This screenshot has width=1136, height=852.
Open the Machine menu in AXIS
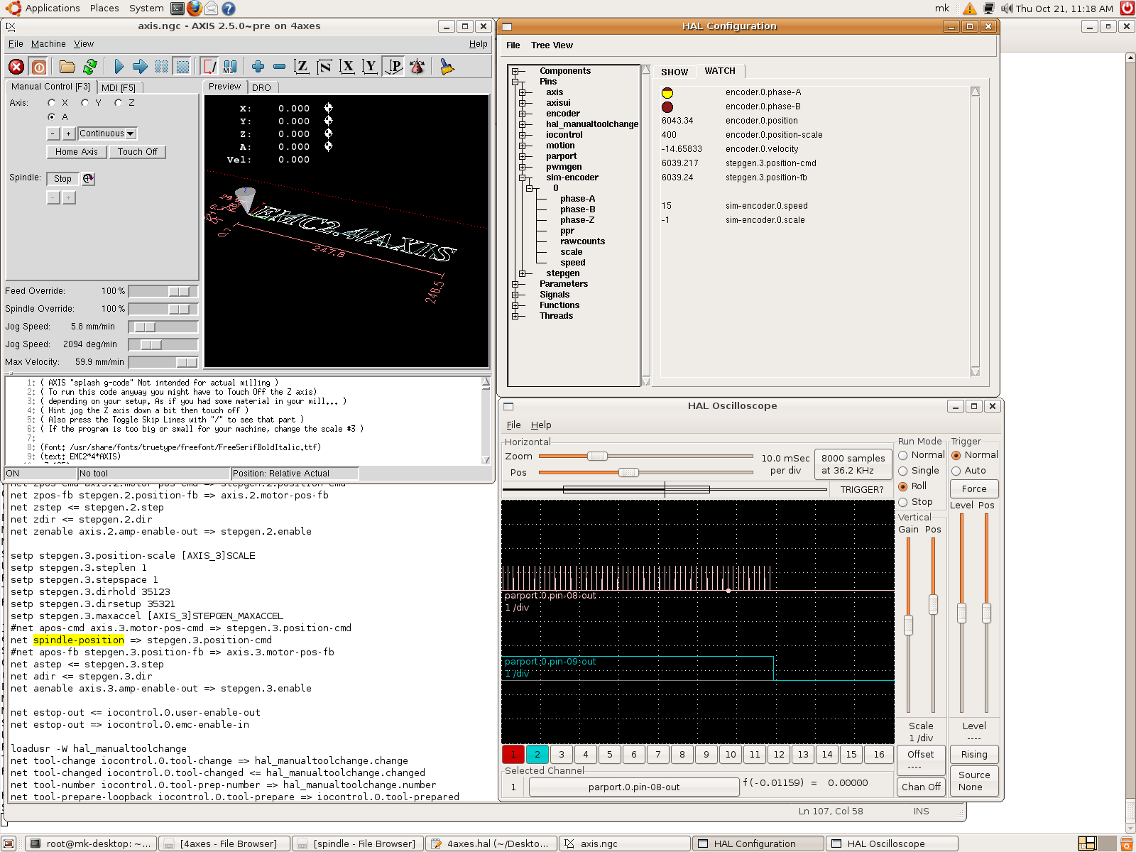pos(48,44)
